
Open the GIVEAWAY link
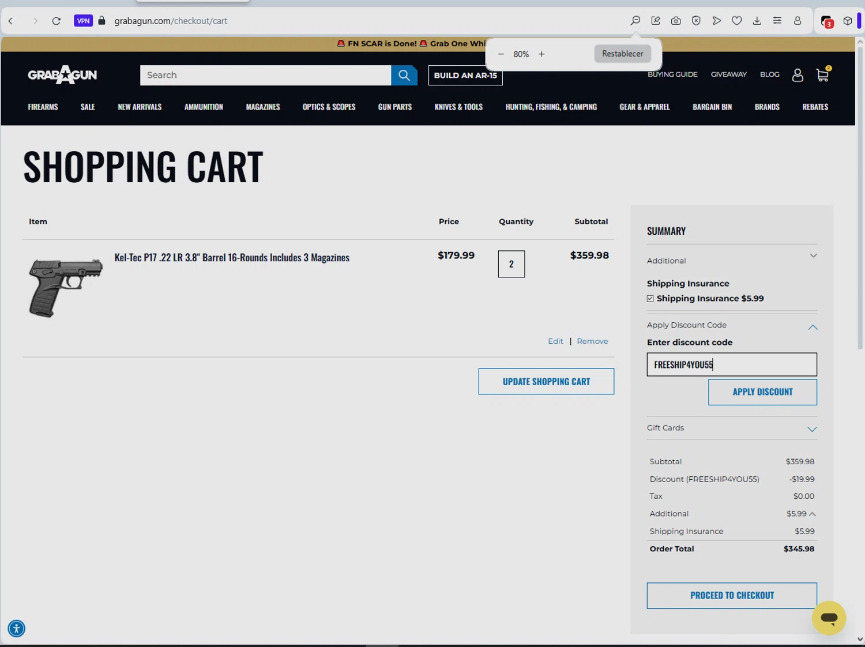point(729,74)
